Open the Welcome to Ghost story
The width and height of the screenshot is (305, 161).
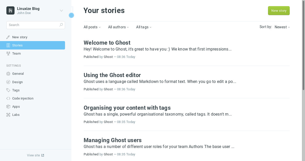tap(107, 43)
